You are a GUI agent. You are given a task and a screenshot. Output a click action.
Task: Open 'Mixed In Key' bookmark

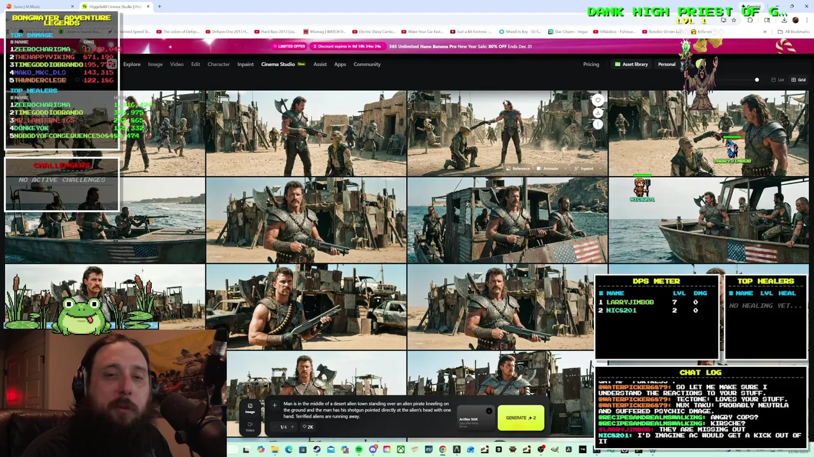coord(520,32)
